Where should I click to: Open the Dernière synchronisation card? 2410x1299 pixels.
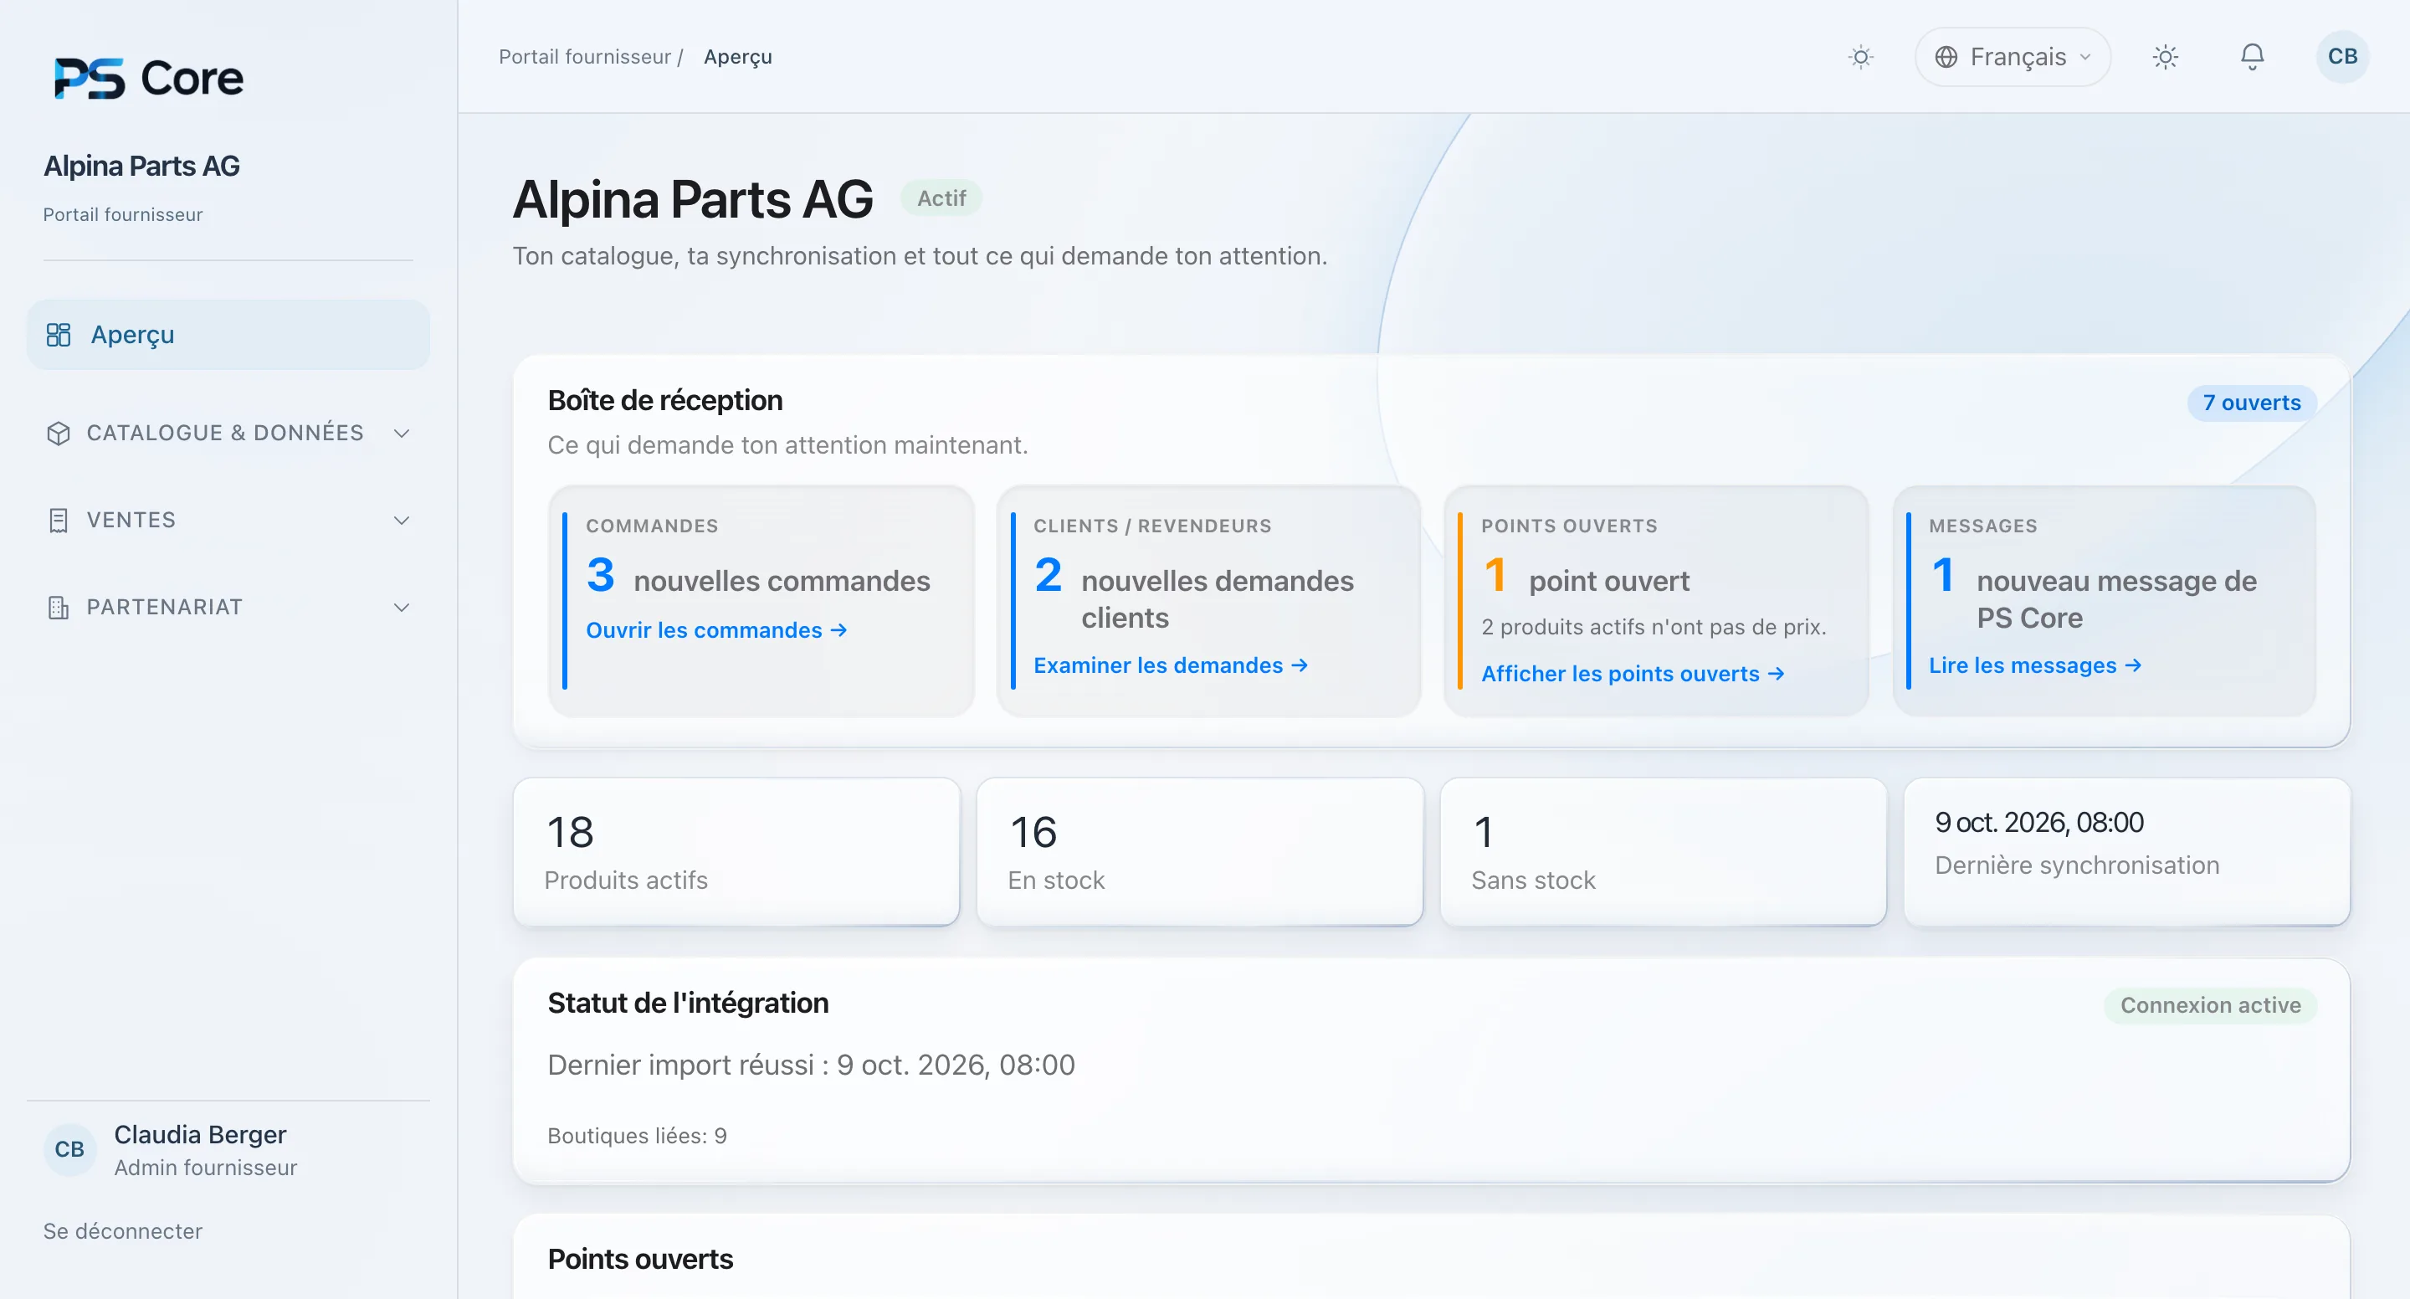tap(2126, 852)
